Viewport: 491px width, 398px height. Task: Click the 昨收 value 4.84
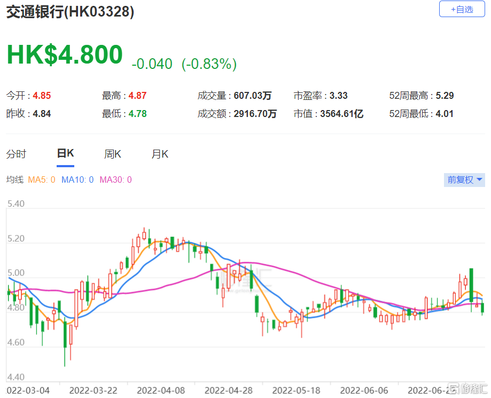tap(42, 114)
